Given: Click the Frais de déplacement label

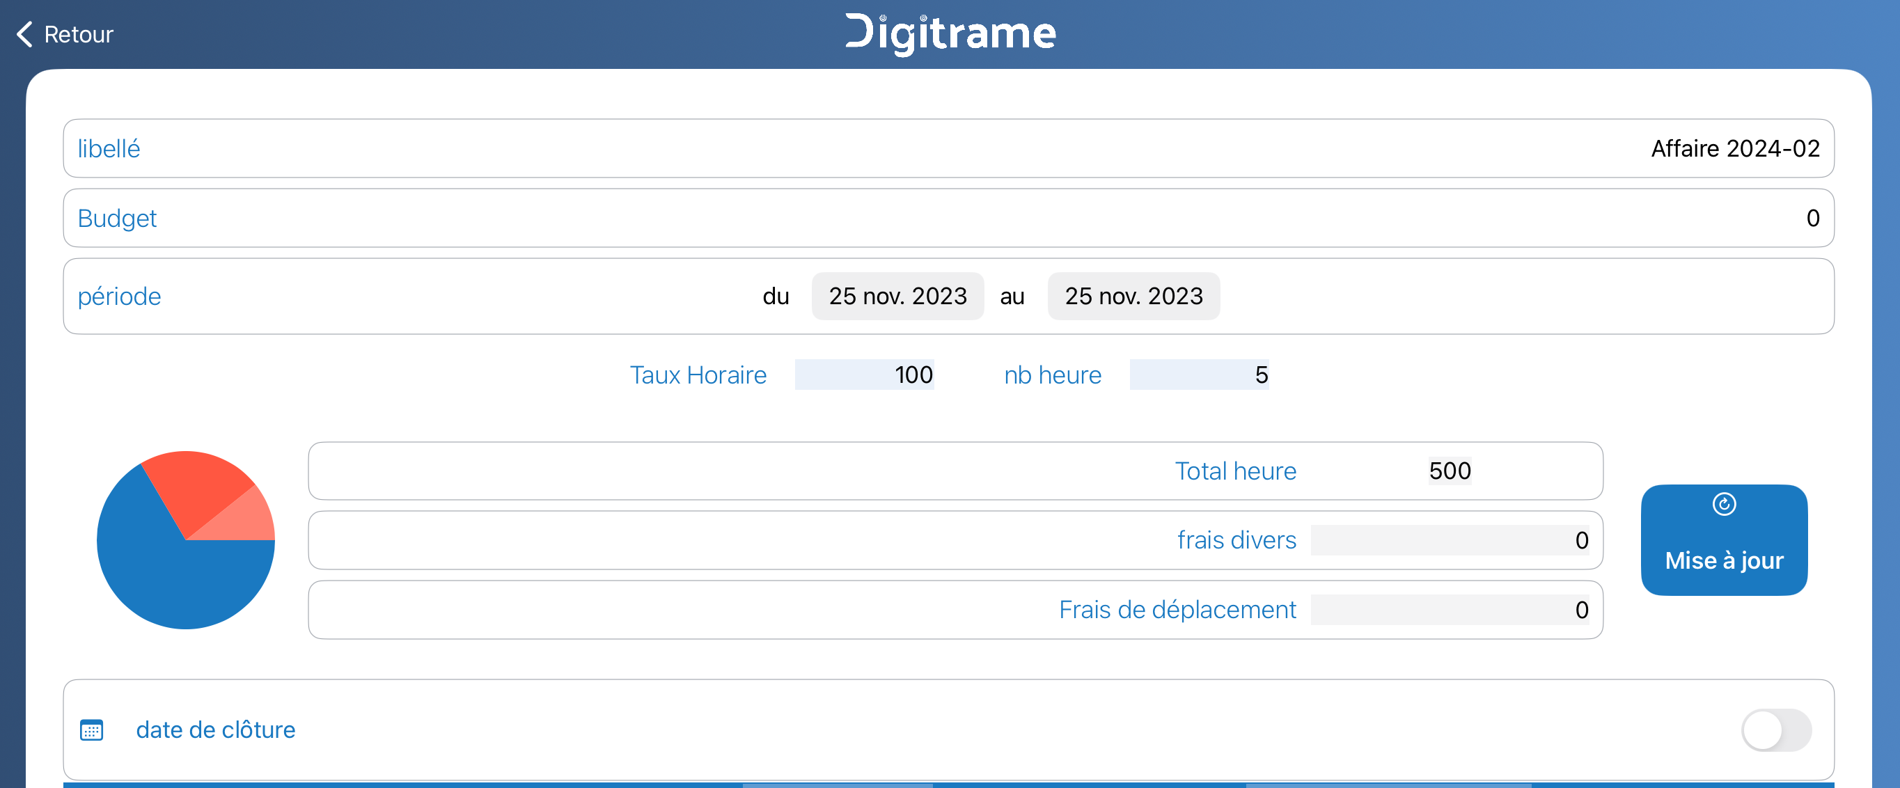Looking at the screenshot, I should point(1177,610).
